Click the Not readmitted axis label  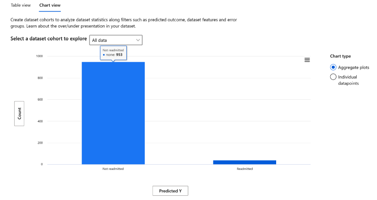(113, 169)
